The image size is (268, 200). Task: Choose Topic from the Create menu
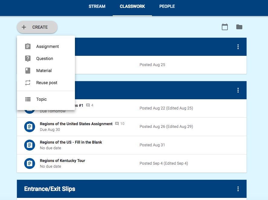[46, 99]
